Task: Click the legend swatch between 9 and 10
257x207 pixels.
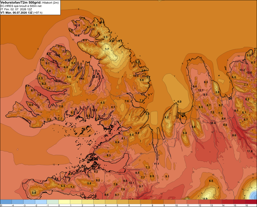Action: coord(169,202)
